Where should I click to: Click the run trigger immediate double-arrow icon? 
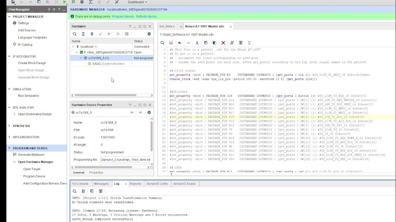(118, 34)
